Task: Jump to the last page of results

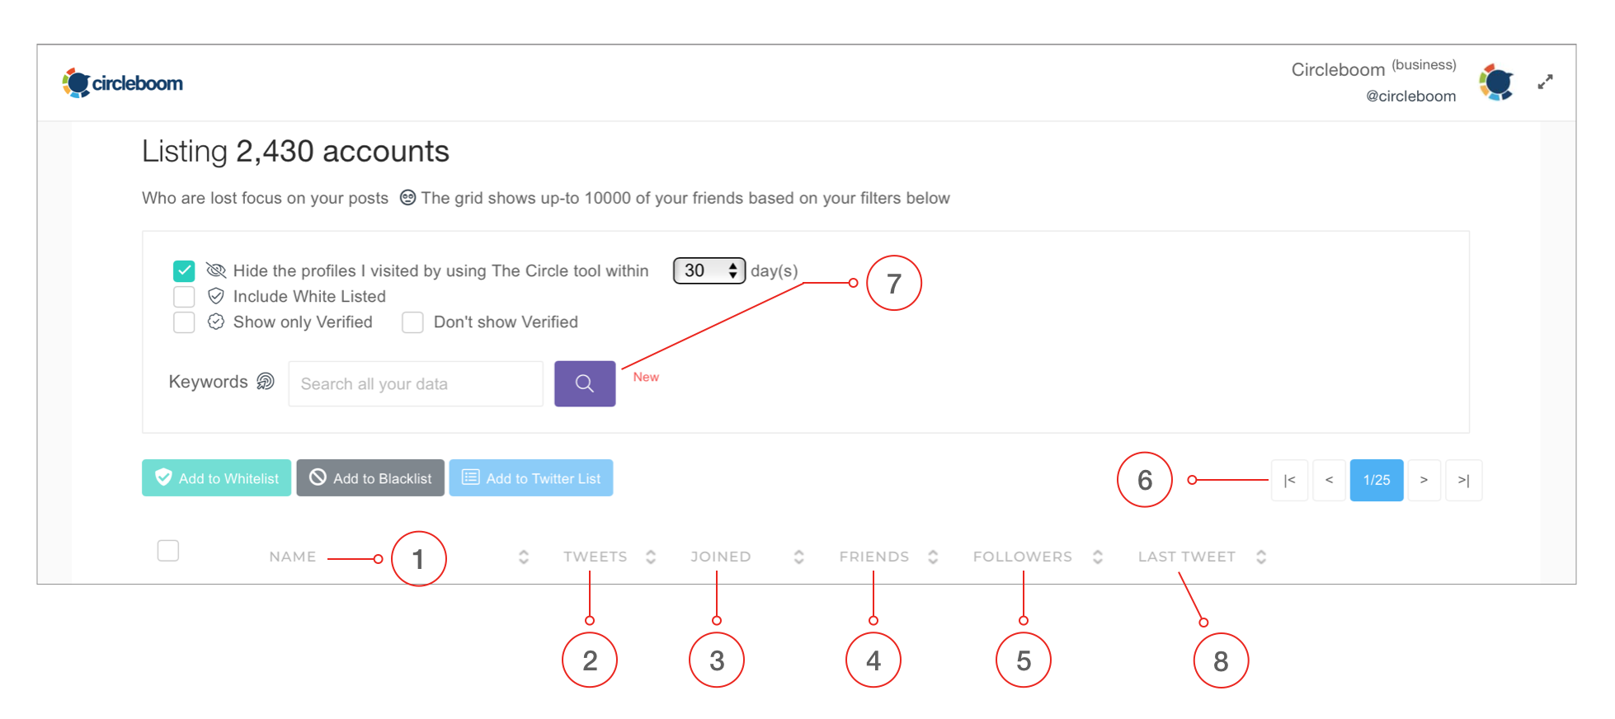Action: pos(1463,480)
